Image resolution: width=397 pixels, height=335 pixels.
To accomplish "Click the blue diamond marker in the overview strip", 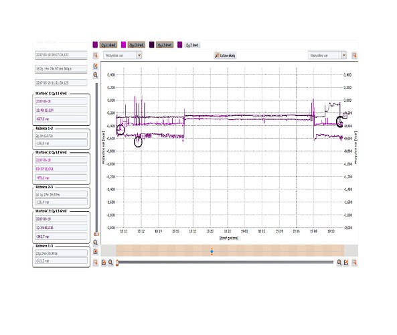I will point(212,251).
